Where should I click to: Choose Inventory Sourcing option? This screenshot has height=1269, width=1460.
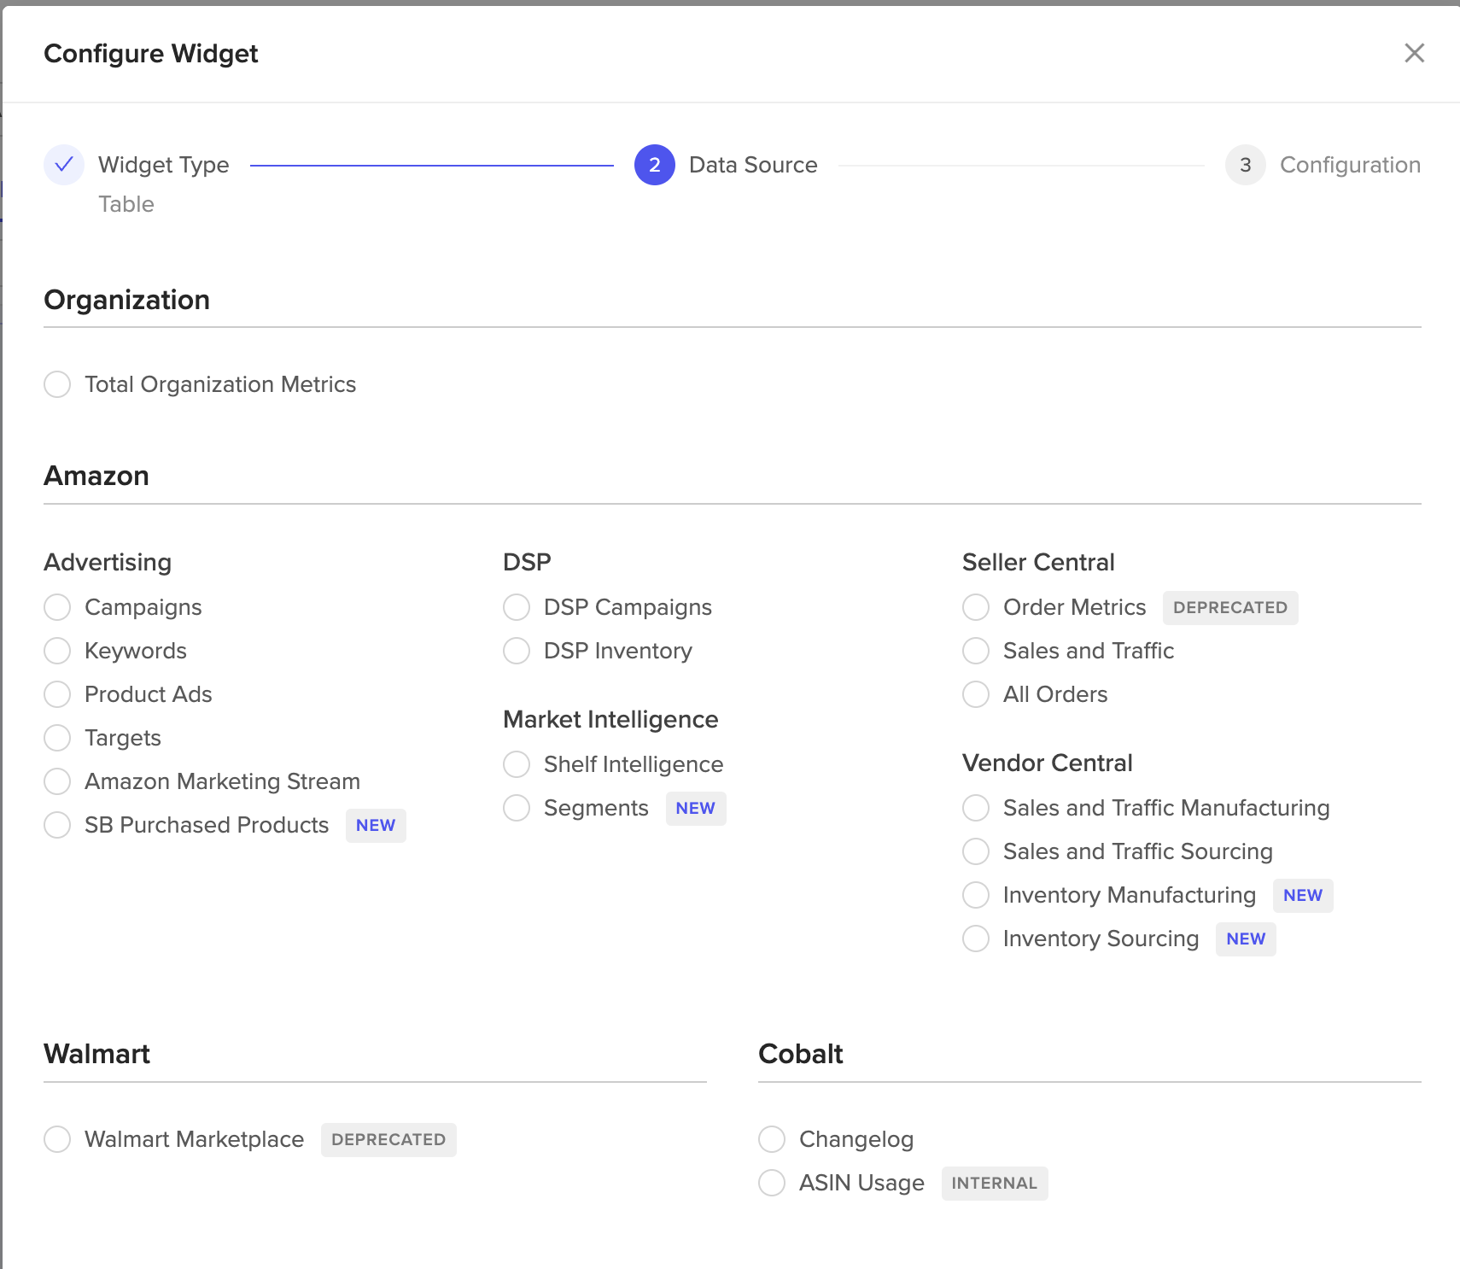point(976,939)
